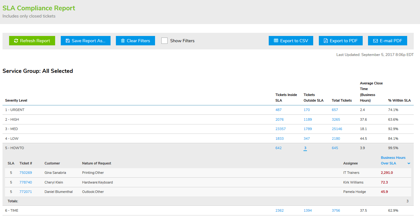
Task: Click the Save Report As button
Action: tap(86, 41)
